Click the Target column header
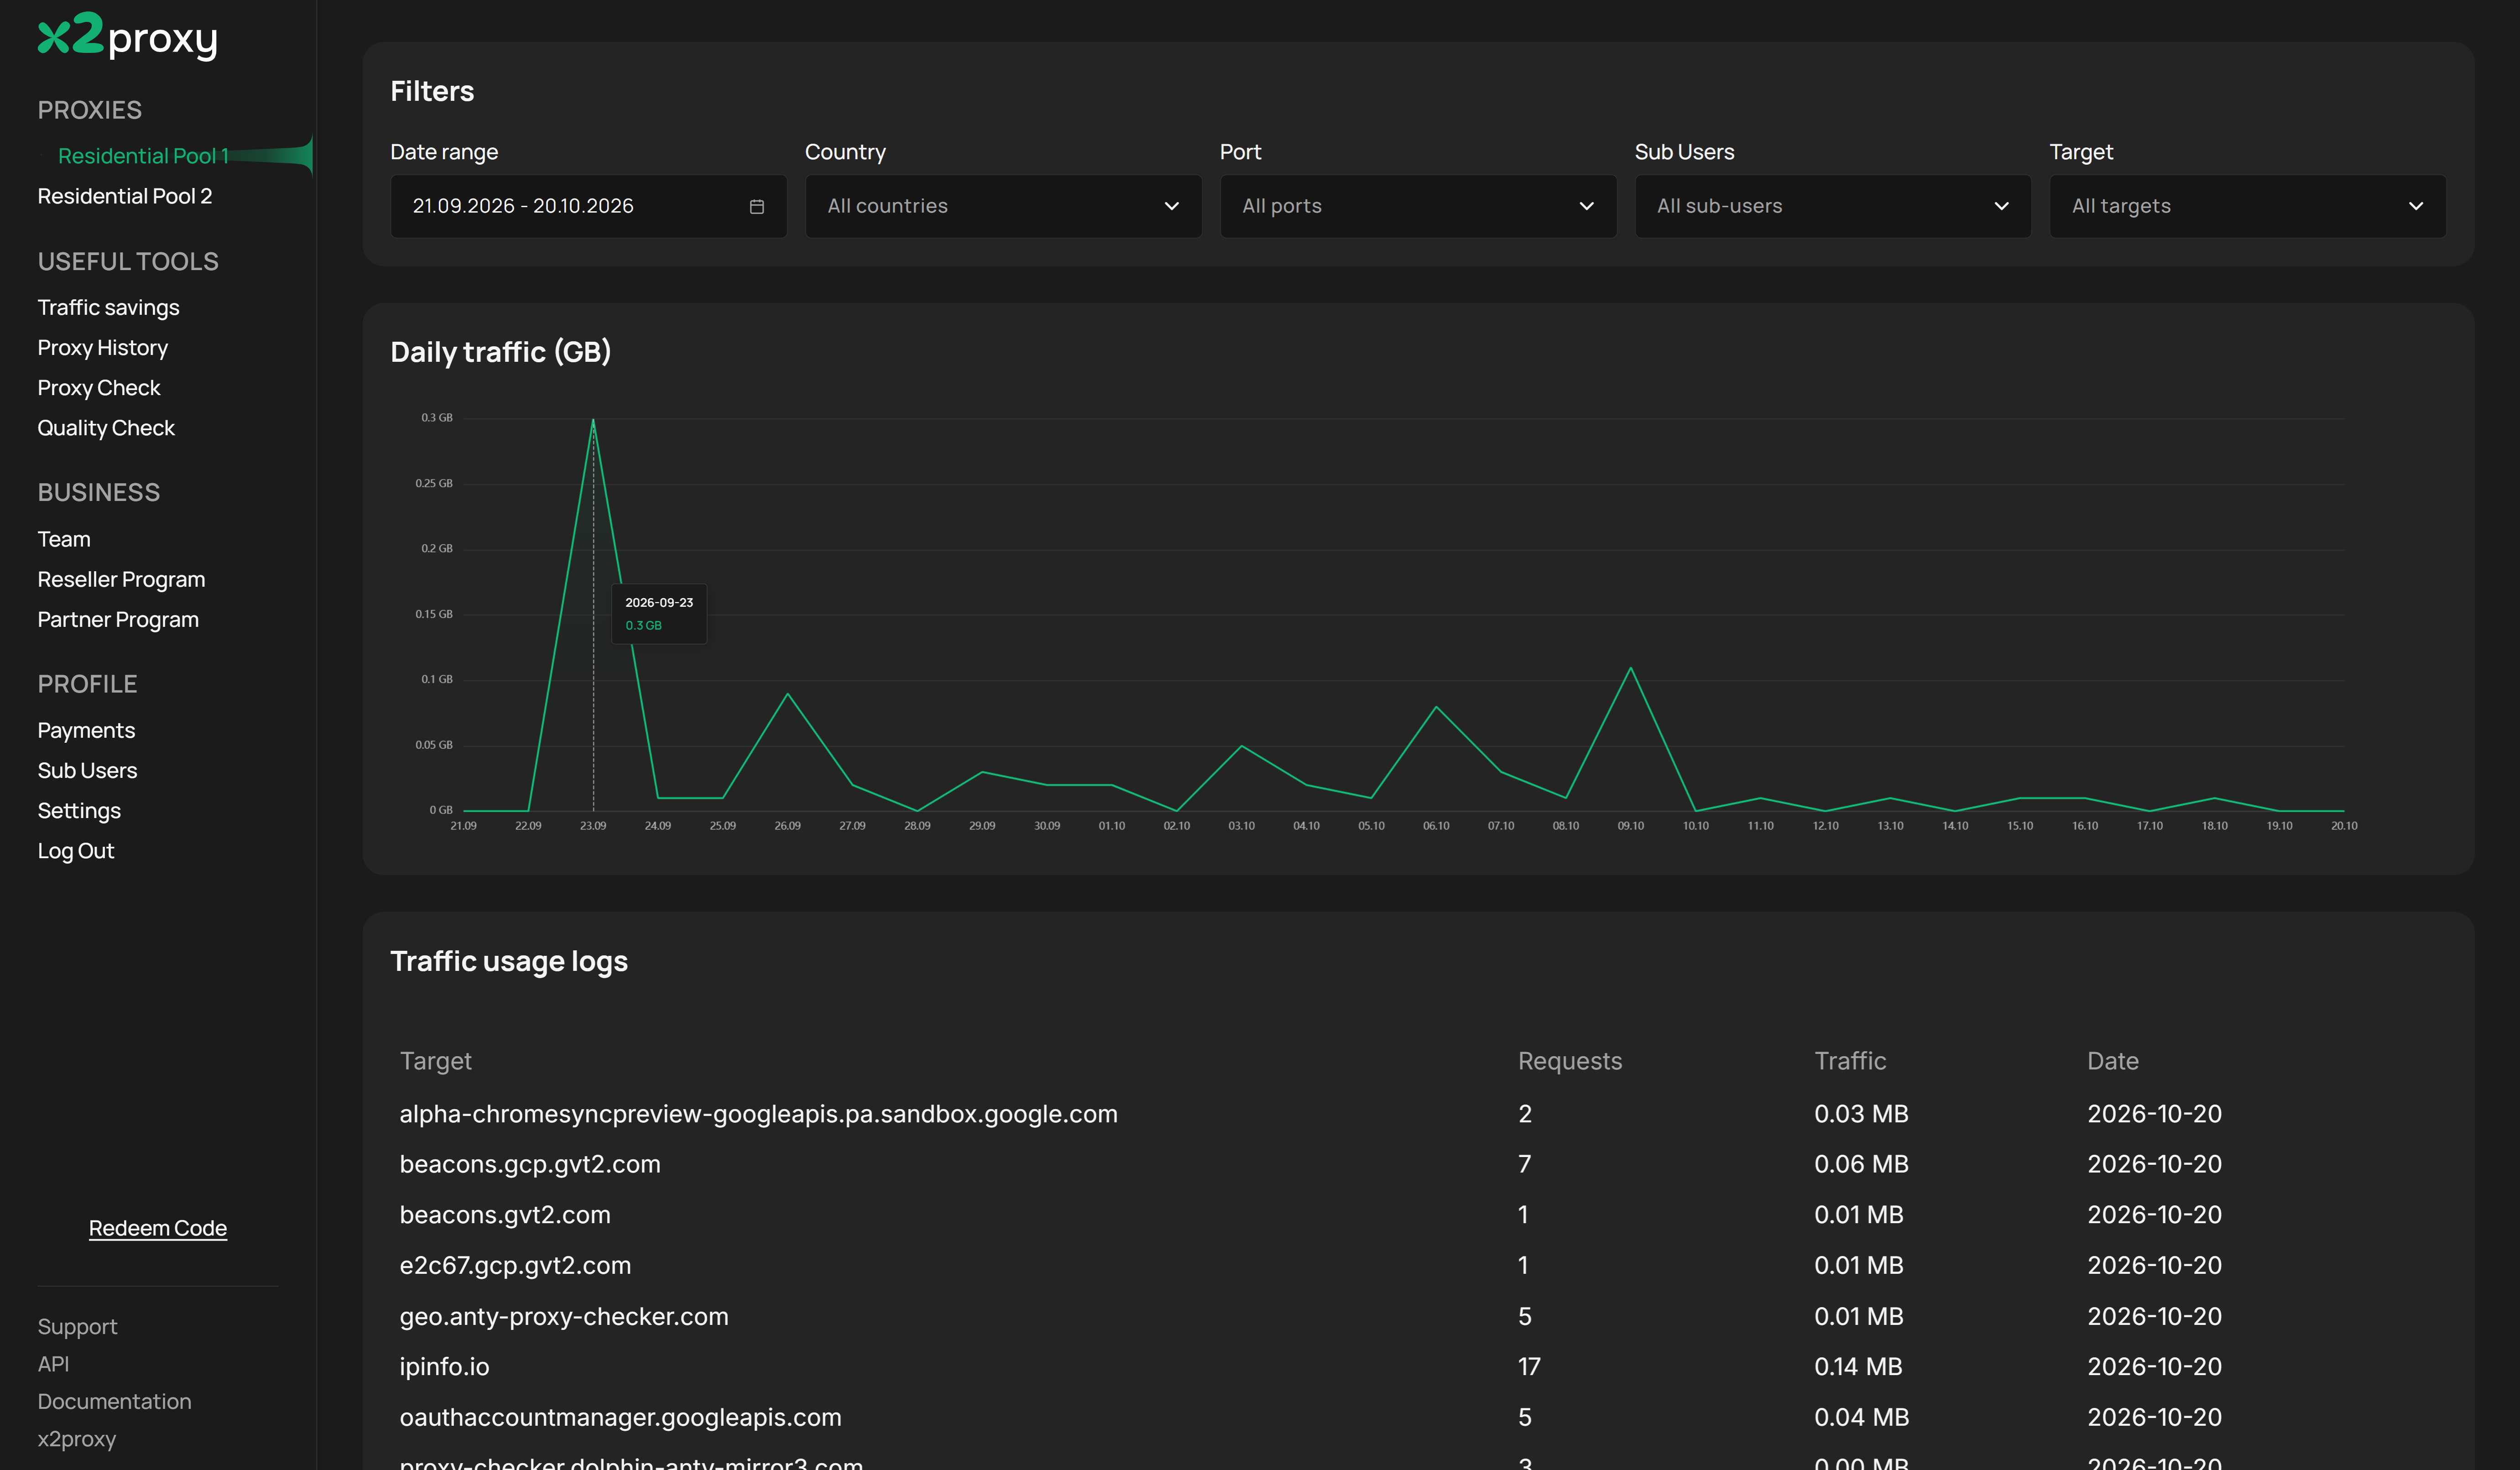Viewport: 2520px width, 1470px height. point(436,1061)
